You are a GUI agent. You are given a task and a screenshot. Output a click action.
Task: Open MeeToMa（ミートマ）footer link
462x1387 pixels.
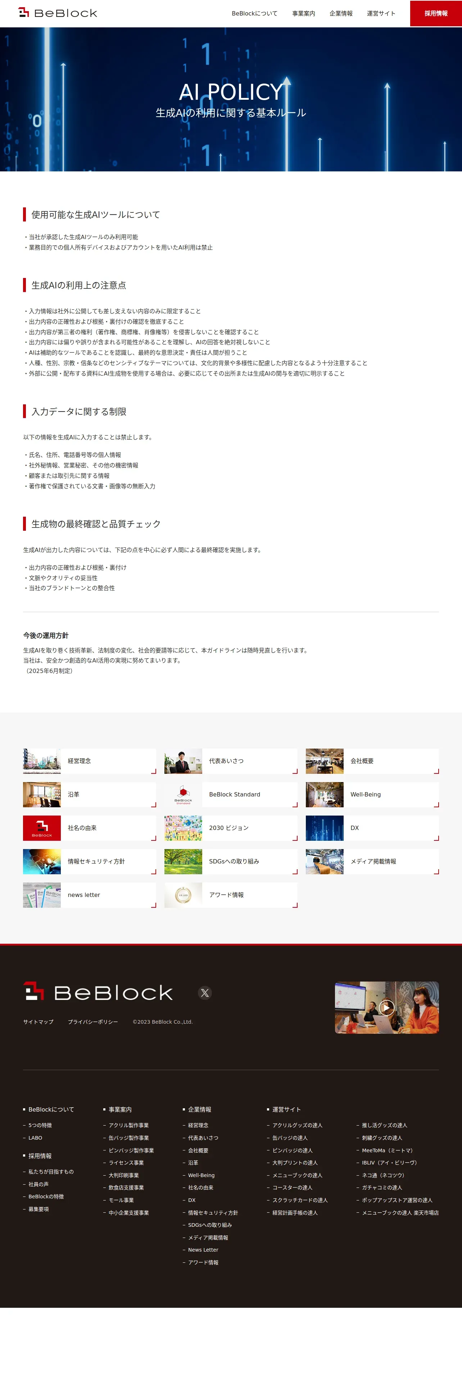(388, 1150)
